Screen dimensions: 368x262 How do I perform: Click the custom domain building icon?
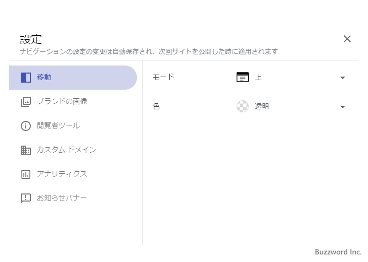tap(26, 150)
